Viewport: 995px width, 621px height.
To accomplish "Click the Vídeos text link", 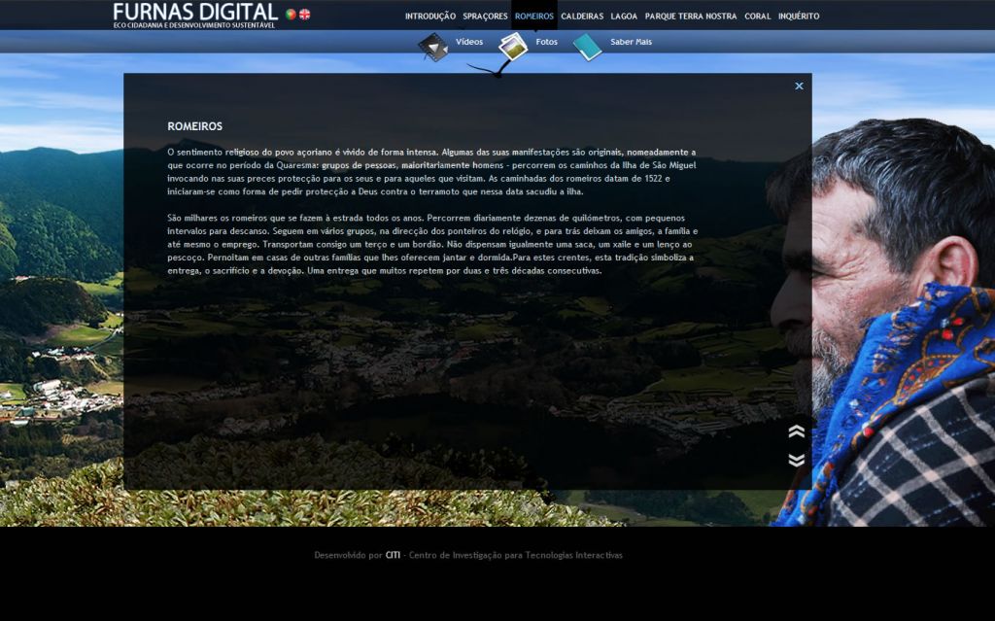I will 469,43.
